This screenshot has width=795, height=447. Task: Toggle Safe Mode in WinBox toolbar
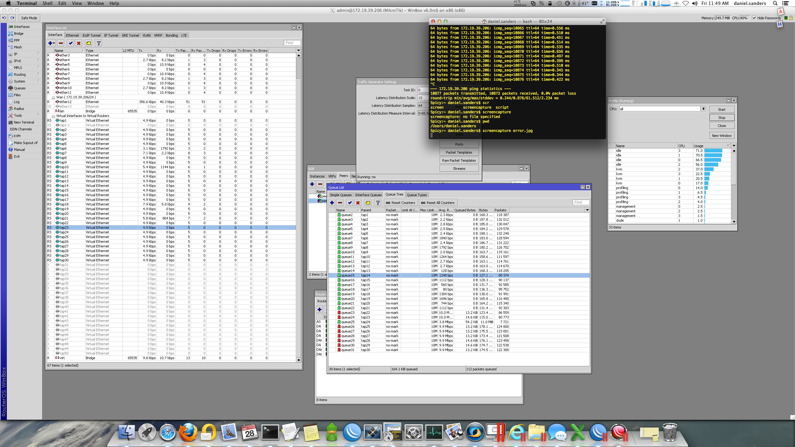coord(29,18)
